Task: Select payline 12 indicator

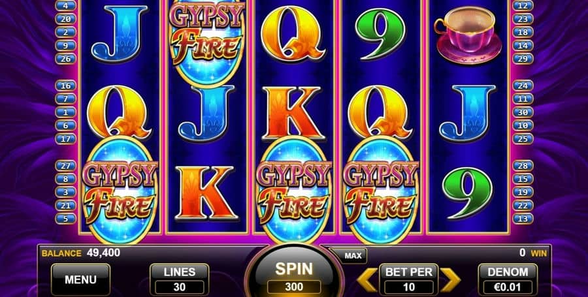Action: coord(523,6)
